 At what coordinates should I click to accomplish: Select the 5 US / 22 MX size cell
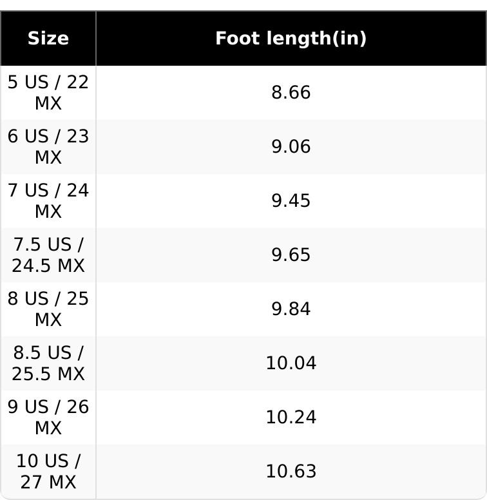pos(48,93)
